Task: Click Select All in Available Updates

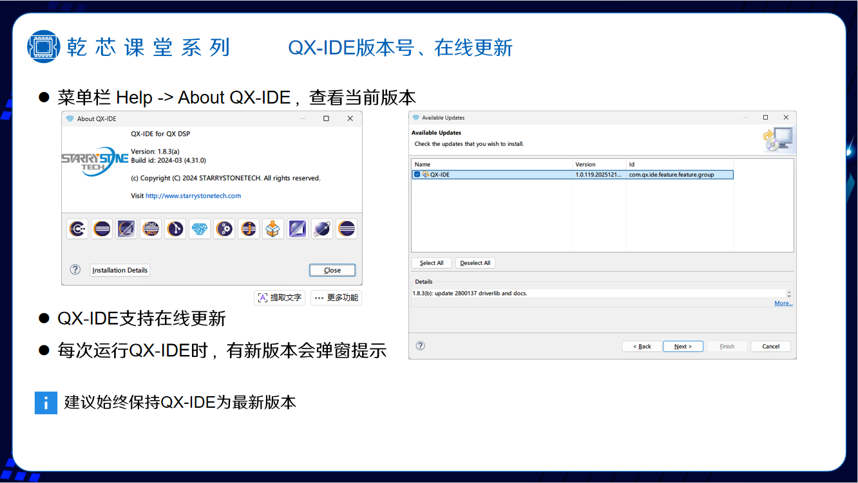Action: pyautogui.click(x=432, y=263)
